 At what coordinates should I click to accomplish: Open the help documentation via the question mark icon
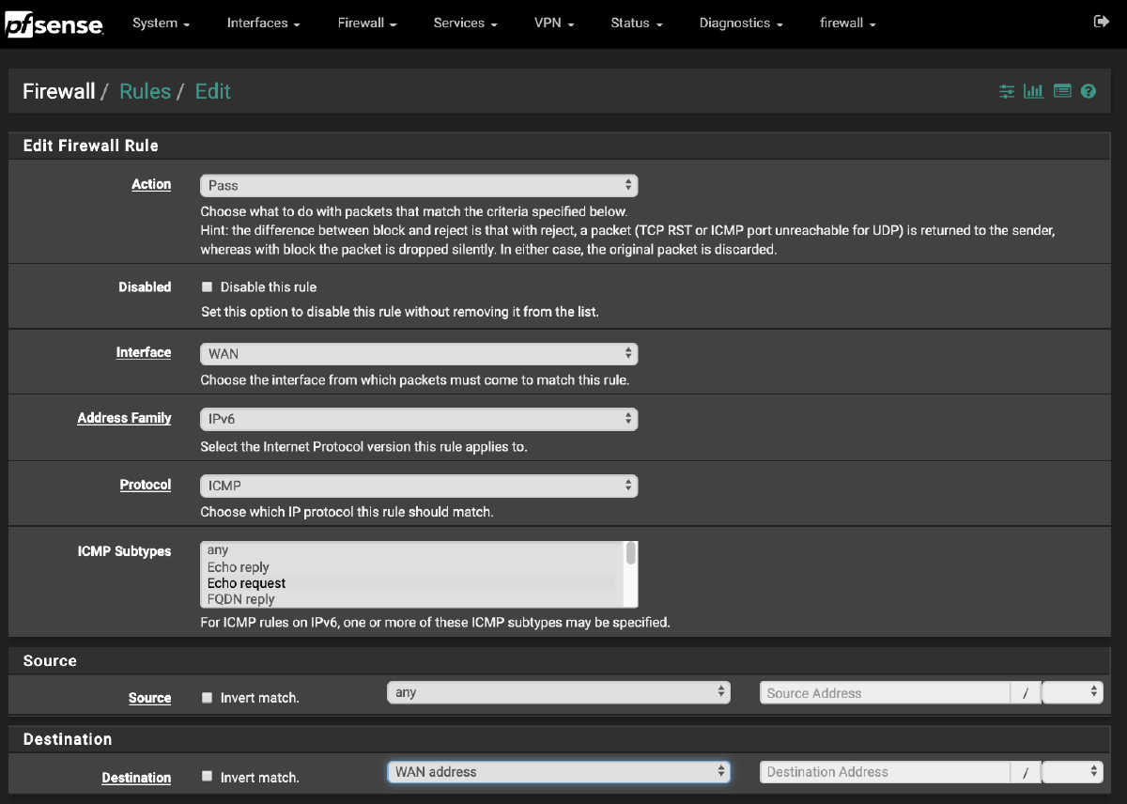point(1088,91)
